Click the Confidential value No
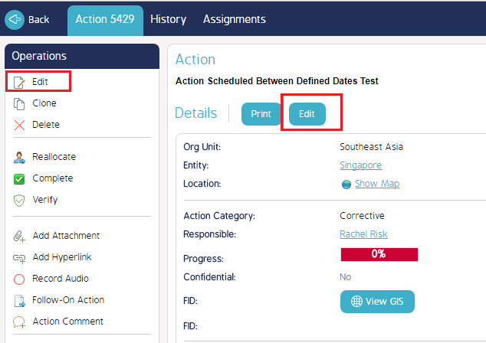Screen dimensions: 486x343 point(345,277)
